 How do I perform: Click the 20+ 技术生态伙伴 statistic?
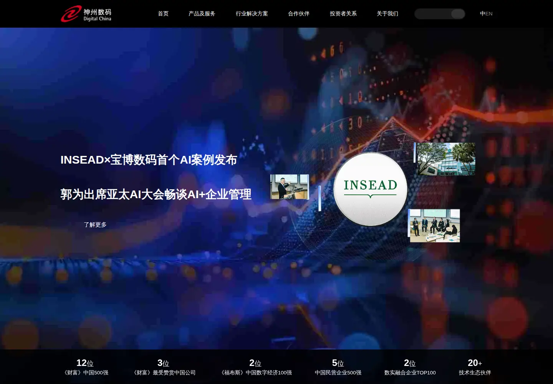click(475, 367)
